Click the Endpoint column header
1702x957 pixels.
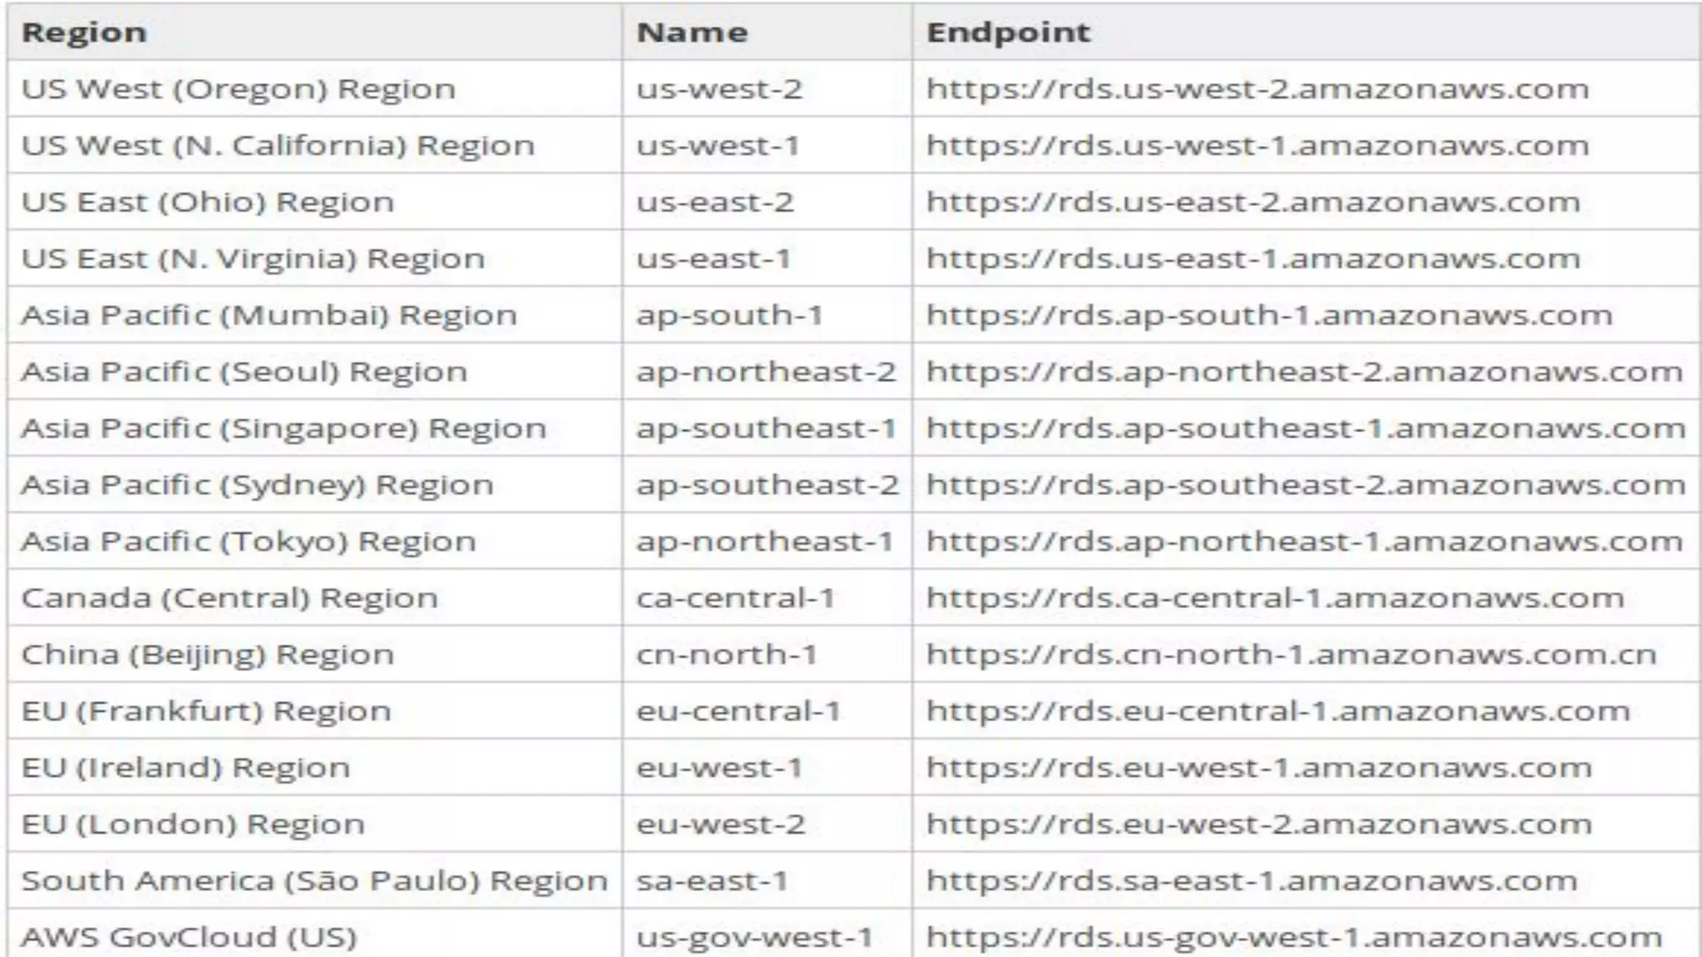pos(1007,32)
